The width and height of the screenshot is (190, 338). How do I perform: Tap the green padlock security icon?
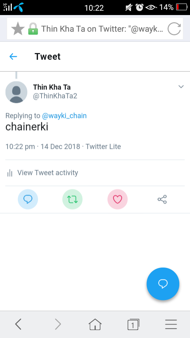click(x=33, y=29)
